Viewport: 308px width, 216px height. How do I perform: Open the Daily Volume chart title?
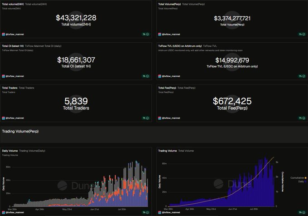tap(10, 151)
